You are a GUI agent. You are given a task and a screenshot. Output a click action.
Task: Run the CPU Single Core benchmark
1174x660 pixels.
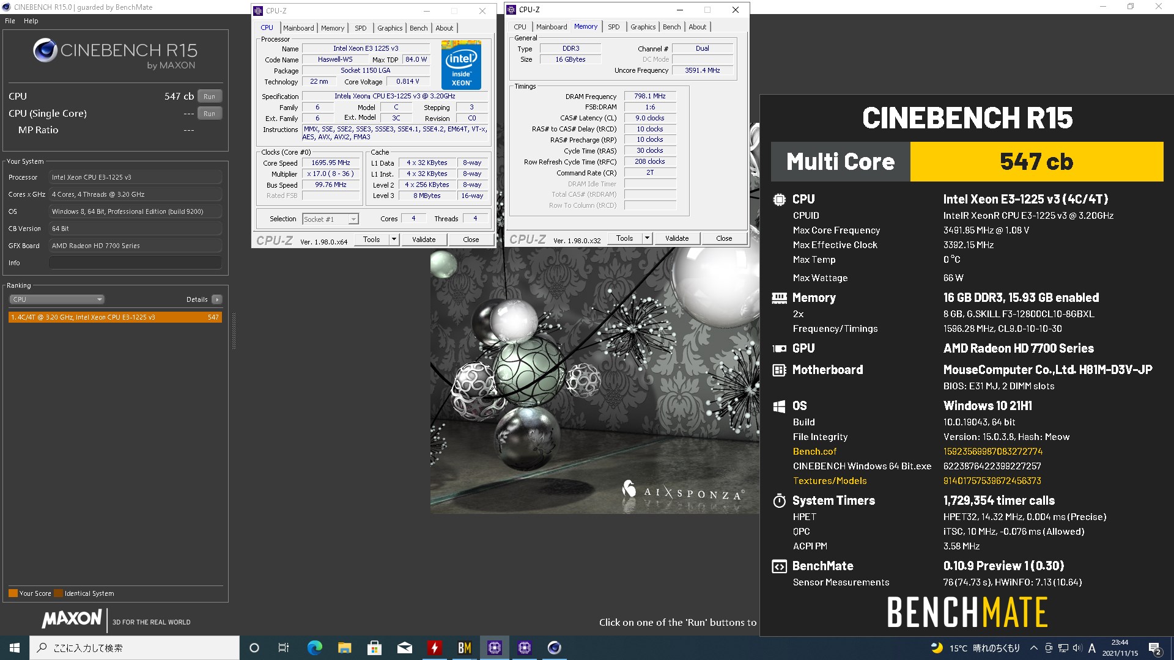[x=210, y=114]
